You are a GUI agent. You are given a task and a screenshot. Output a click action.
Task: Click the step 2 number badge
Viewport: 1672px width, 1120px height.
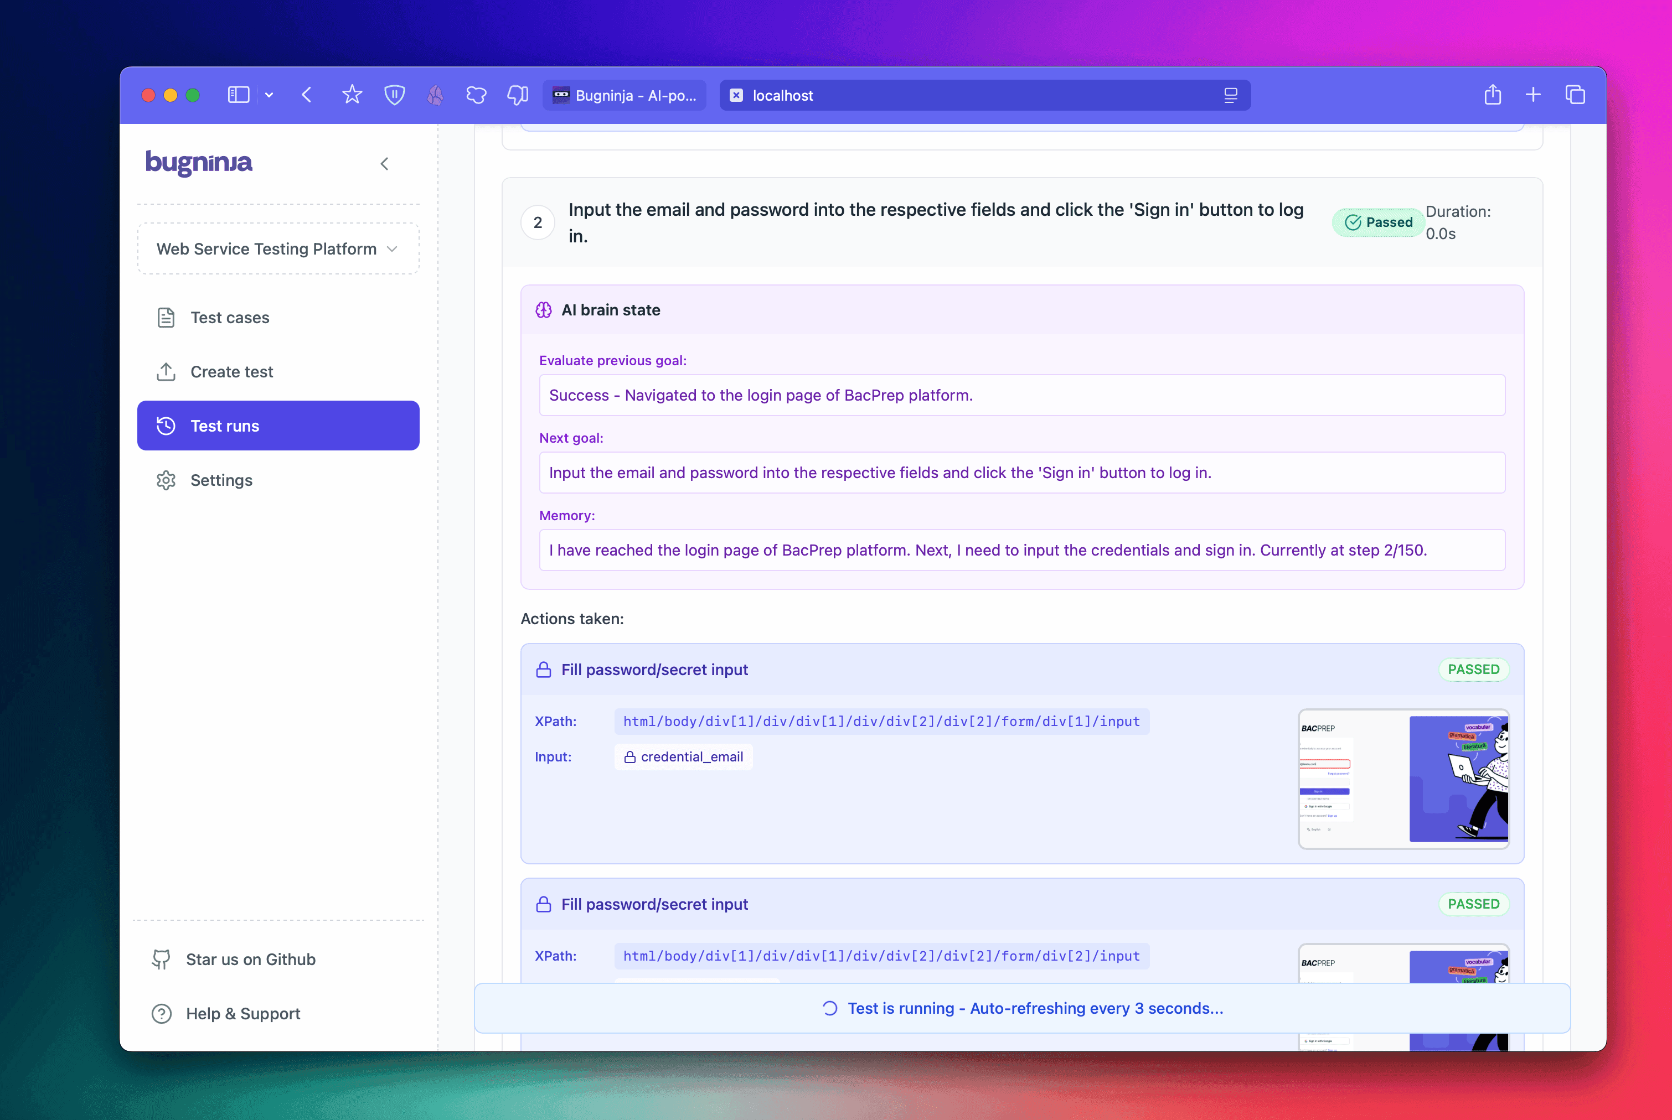coord(538,222)
